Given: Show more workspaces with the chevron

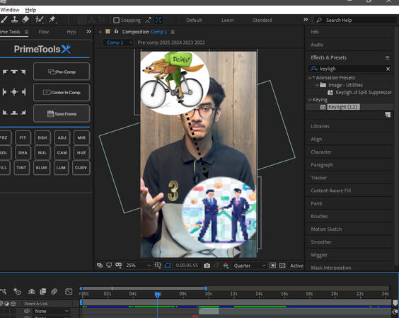Looking at the screenshot, I should tap(306, 20).
